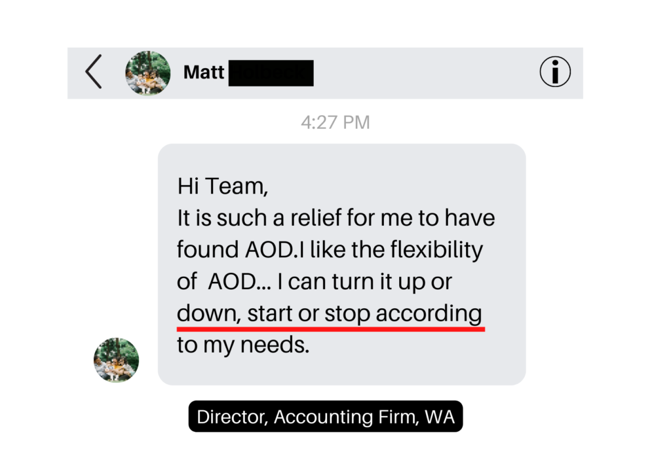Click the 'Director, Accounting Firm, WA' label
Screen dimensions: 671x475
pyautogui.click(x=326, y=417)
